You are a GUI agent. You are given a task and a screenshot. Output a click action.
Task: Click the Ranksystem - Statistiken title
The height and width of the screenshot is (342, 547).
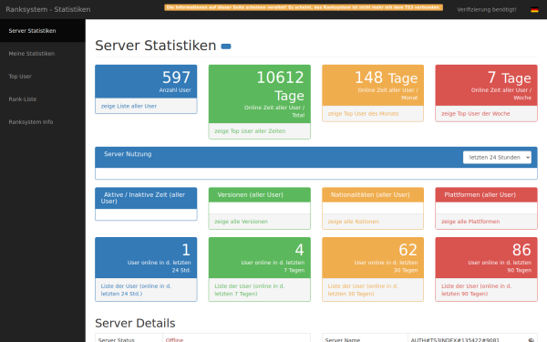point(48,9)
